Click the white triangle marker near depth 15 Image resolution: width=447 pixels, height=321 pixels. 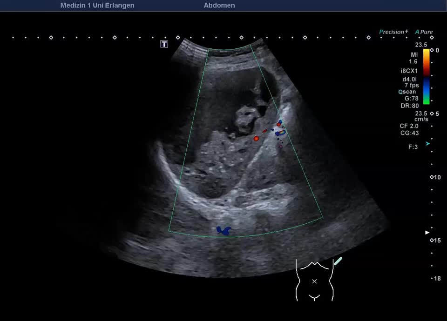[x=427, y=232]
